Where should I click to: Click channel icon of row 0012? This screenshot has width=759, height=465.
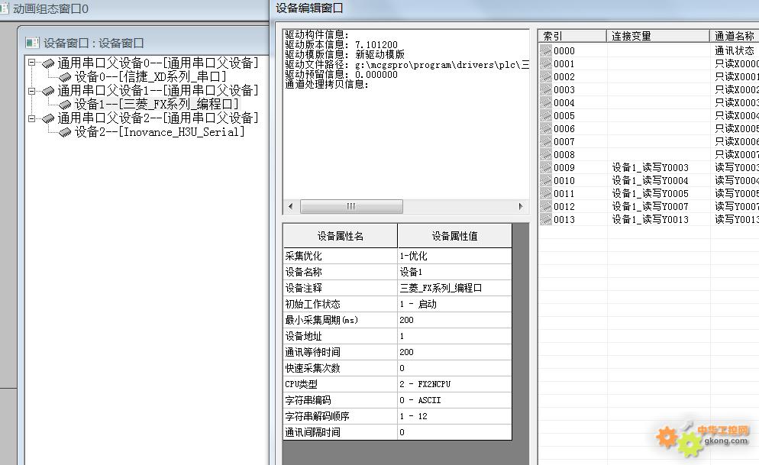(546, 206)
